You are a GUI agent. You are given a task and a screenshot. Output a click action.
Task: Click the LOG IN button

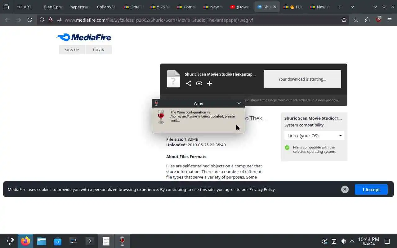point(99,50)
